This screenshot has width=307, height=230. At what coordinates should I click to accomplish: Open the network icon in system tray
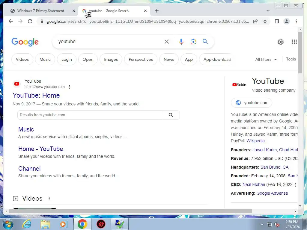coord(270,225)
